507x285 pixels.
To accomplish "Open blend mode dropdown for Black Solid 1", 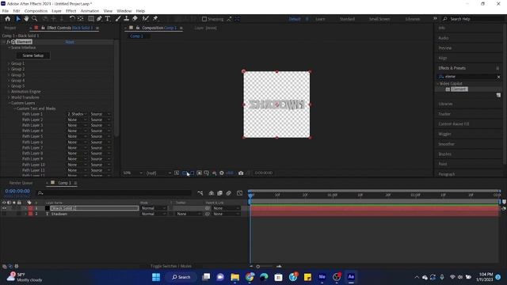I will (154, 208).
